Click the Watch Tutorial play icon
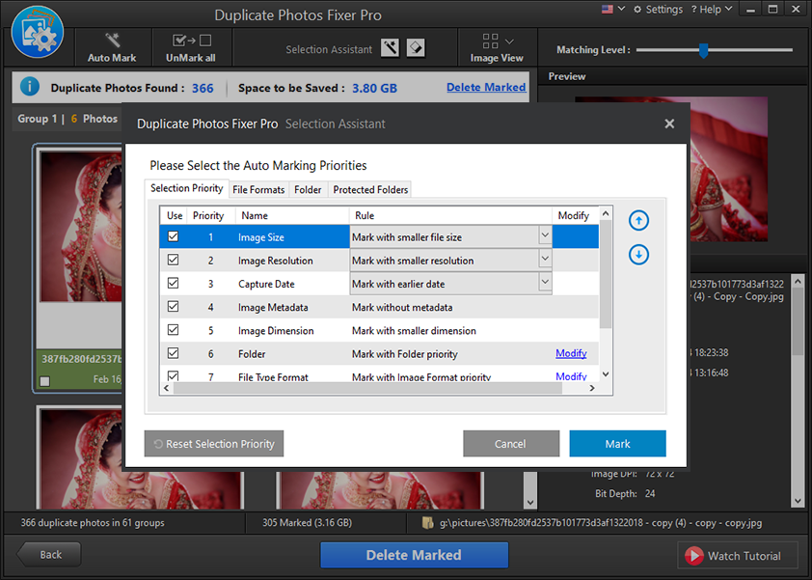This screenshot has width=812, height=580. click(x=694, y=556)
